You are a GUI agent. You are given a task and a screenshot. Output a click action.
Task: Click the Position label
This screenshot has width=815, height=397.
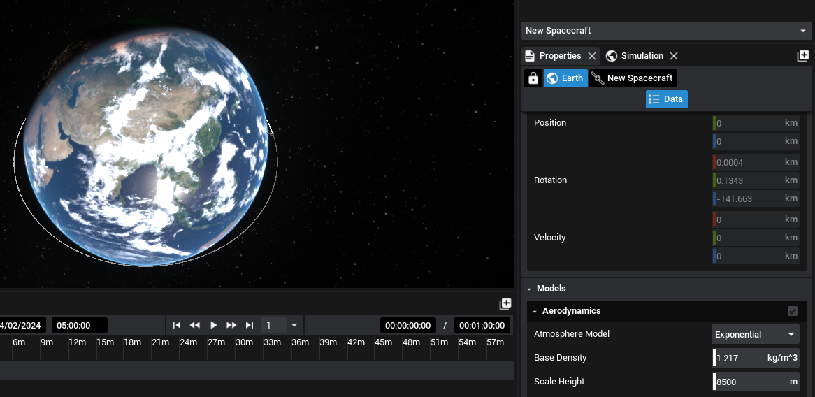coord(550,123)
